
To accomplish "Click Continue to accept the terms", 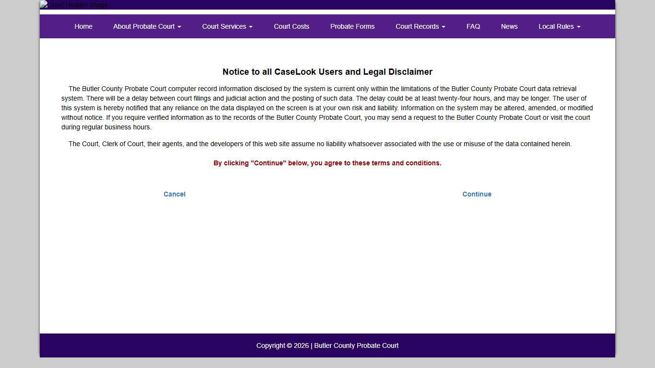I will point(477,194).
